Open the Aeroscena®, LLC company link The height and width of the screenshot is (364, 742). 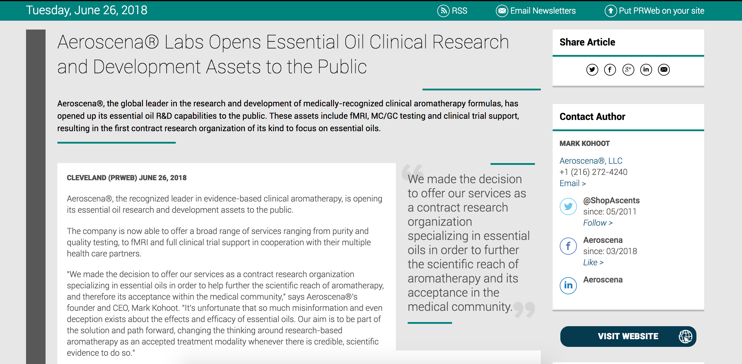(x=591, y=161)
